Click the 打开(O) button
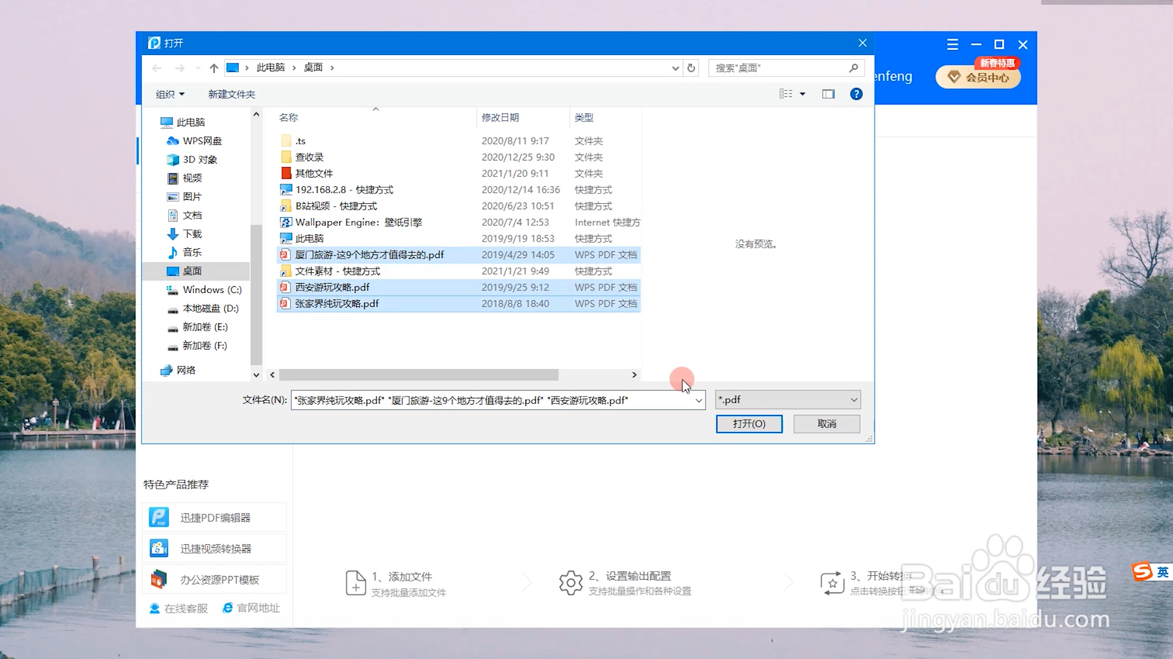Viewport: 1173px width, 659px height. (749, 423)
